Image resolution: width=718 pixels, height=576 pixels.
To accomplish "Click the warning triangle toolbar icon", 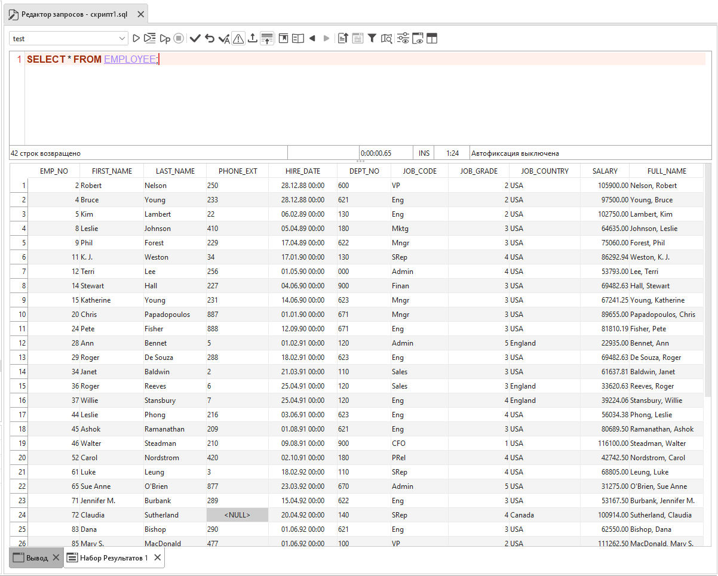I will click(x=238, y=38).
